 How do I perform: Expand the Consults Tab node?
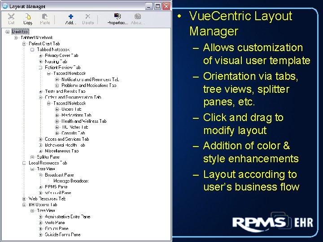tap(57, 133)
